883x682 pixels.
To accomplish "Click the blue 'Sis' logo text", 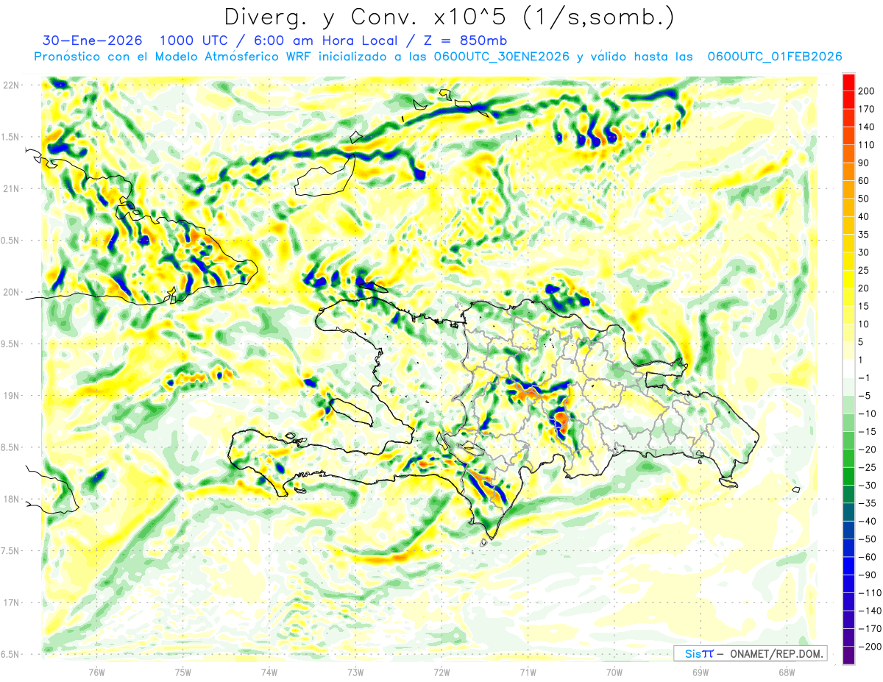I will 692,653.
